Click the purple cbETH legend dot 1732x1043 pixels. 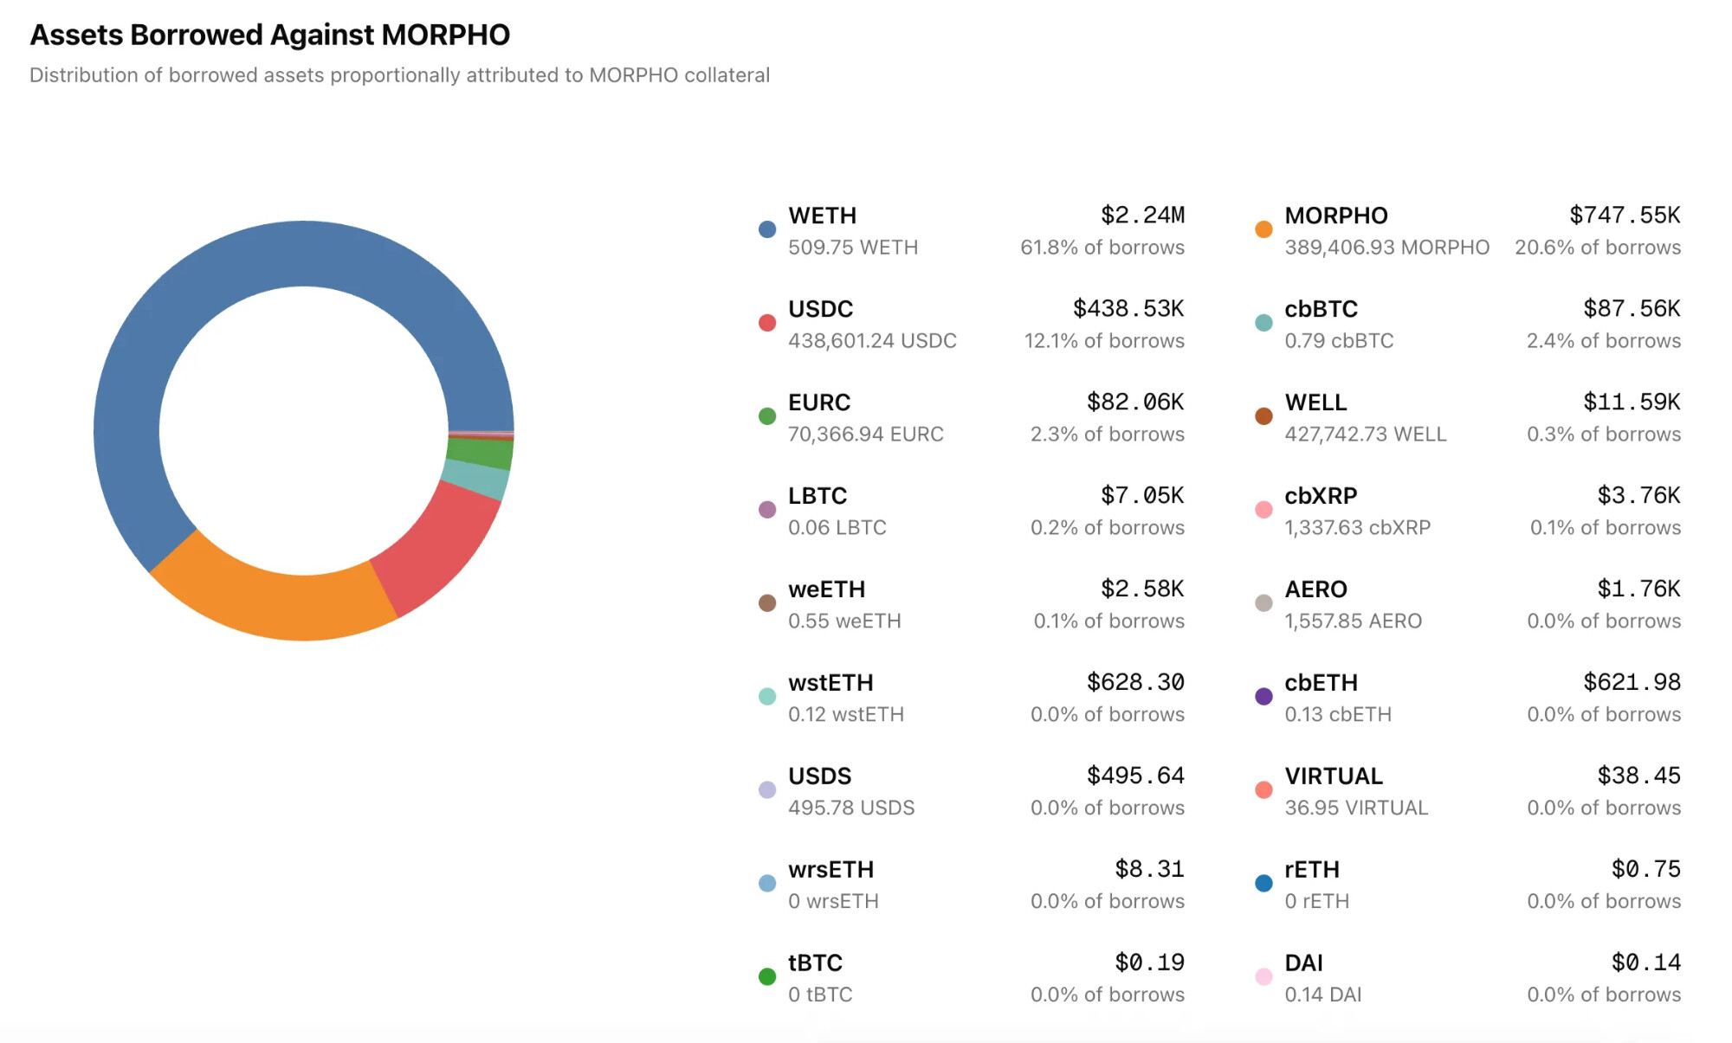click(1263, 697)
